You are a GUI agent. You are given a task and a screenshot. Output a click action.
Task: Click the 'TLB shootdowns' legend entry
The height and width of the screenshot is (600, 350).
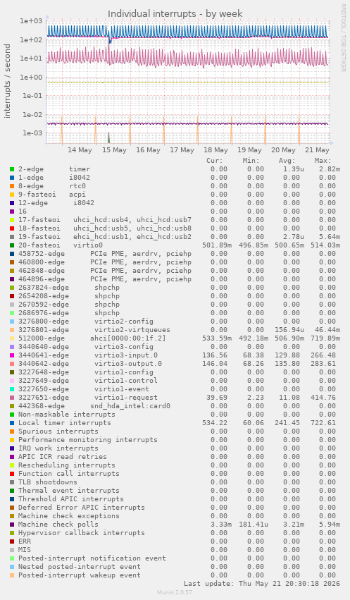(48, 482)
